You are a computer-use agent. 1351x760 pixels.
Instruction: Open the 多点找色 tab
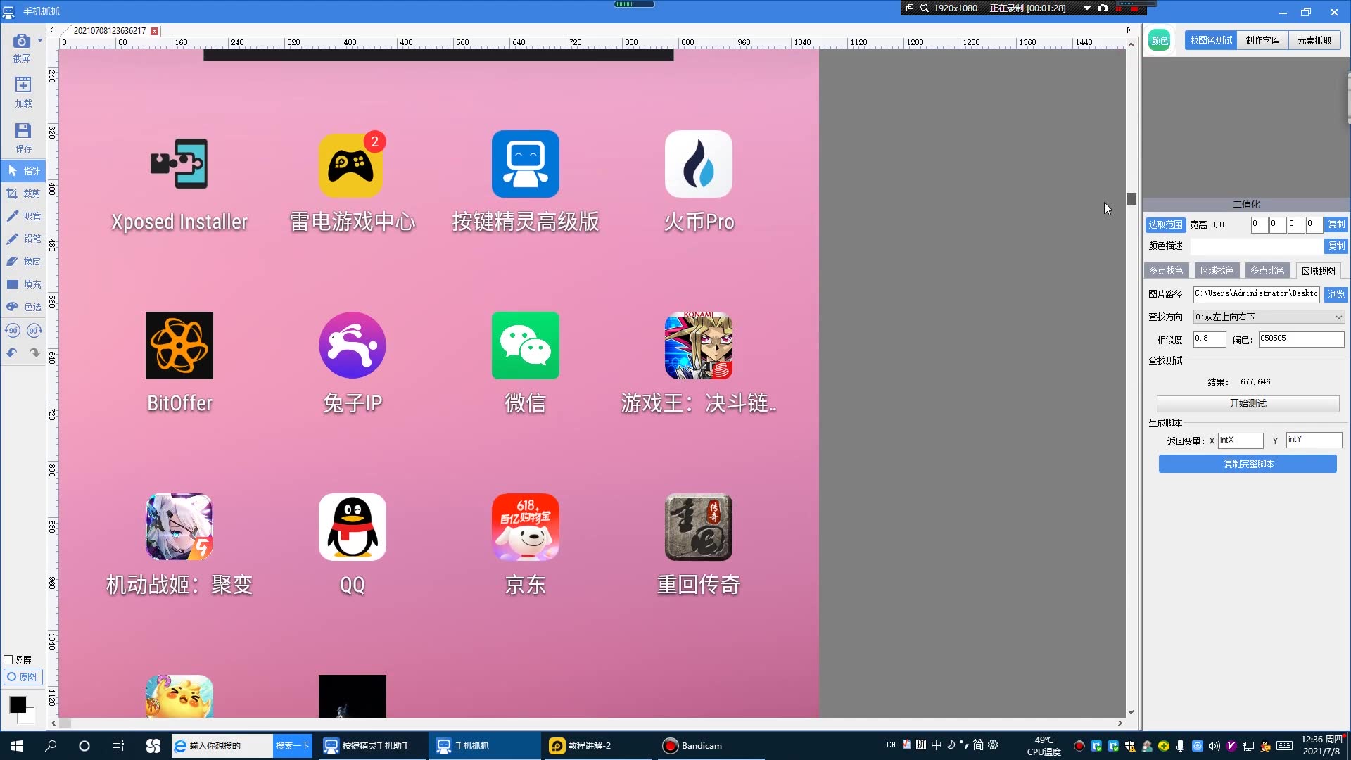(1166, 270)
